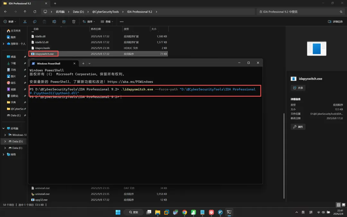
Task: Click the monitor icon in address bar
Action: pyautogui.click(x=45, y=12)
